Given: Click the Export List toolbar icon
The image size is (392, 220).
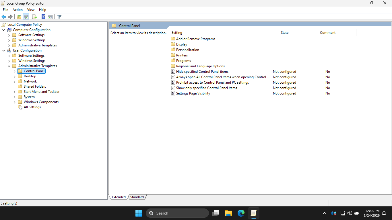Looking at the screenshot, I should (x=34, y=17).
